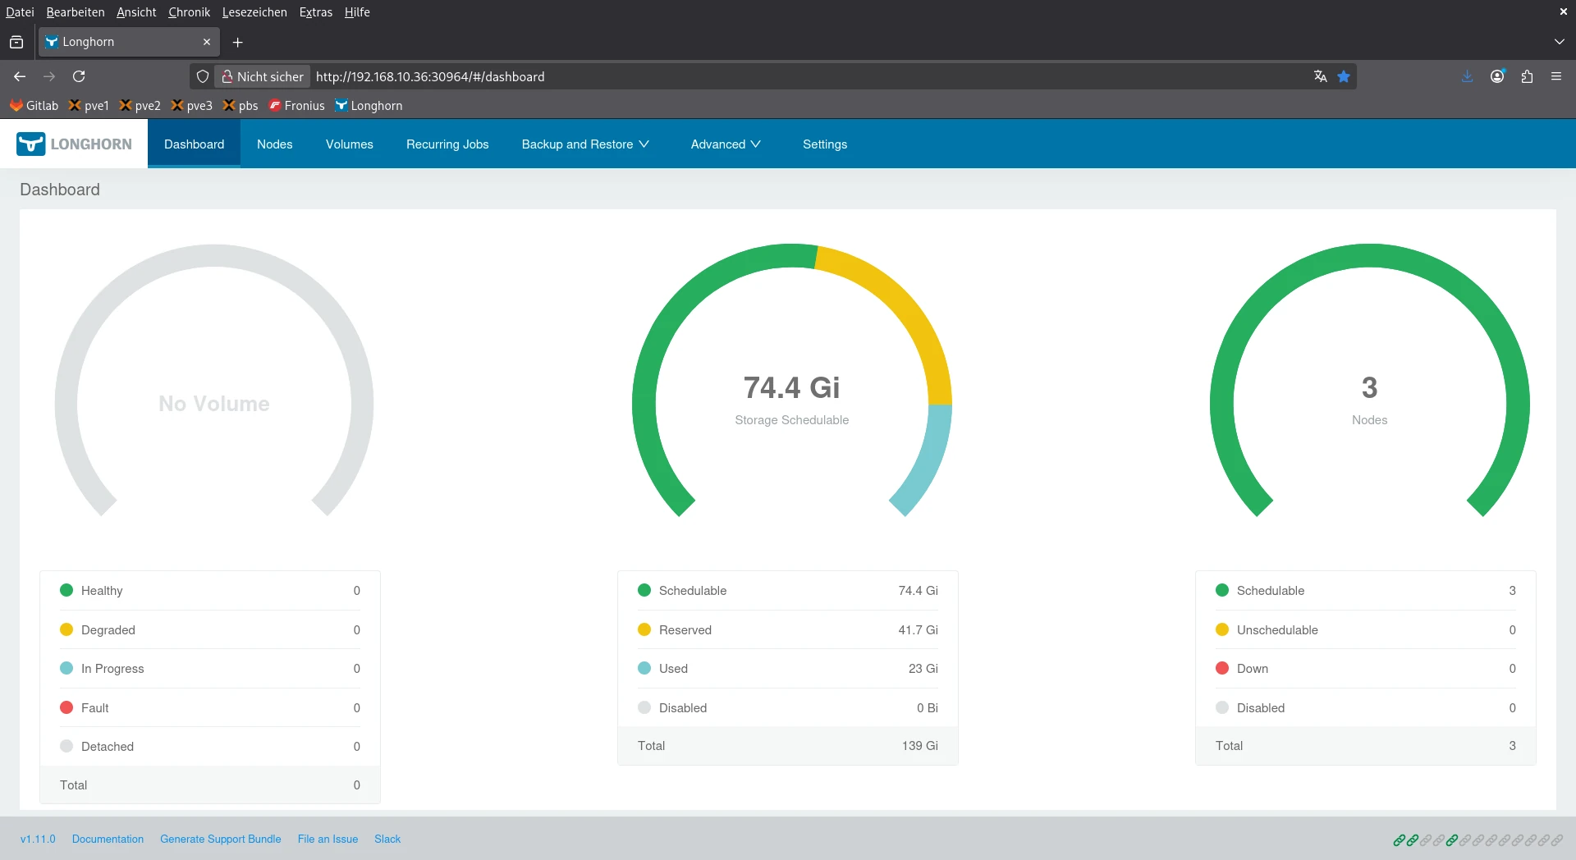Click the Generate Support Bundle link
Image resolution: width=1576 pixels, height=860 pixels.
click(x=220, y=839)
